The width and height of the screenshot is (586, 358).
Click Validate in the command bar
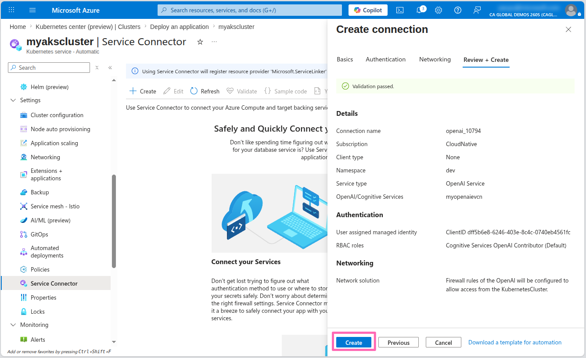point(242,91)
